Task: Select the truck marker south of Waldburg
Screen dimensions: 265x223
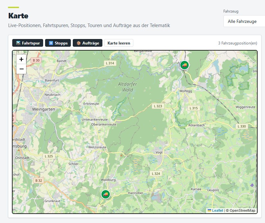Action: [106, 194]
